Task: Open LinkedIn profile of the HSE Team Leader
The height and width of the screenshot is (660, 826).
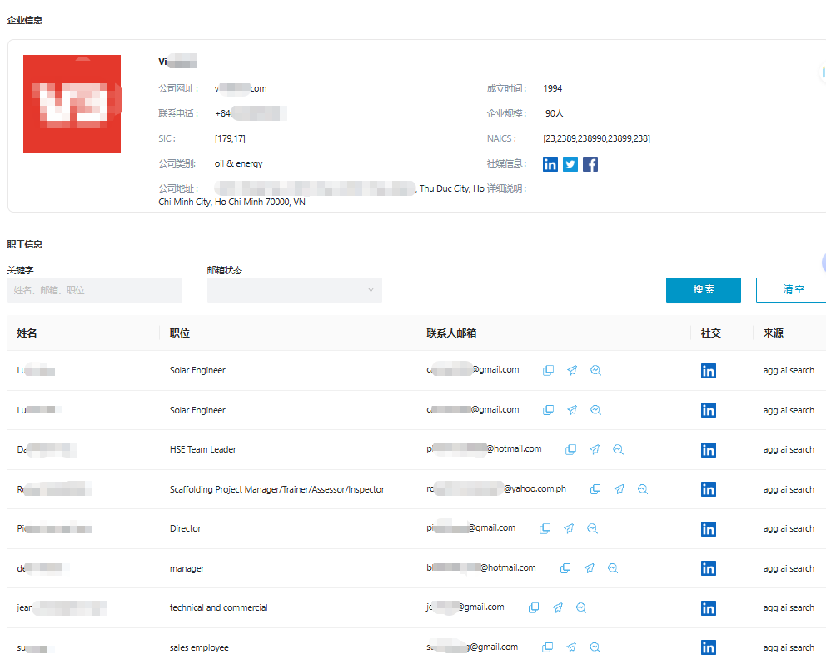Action: pos(709,450)
